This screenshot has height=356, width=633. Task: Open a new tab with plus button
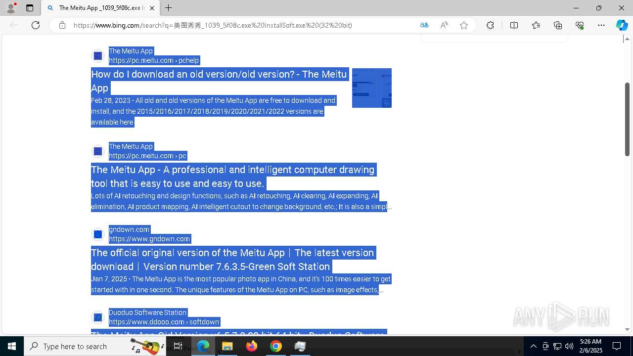(169, 8)
